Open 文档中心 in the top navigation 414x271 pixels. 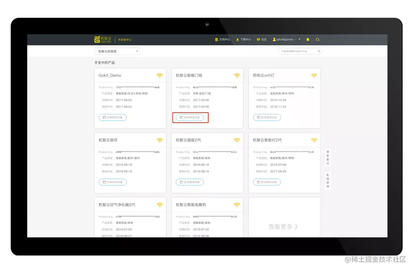(222, 39)
